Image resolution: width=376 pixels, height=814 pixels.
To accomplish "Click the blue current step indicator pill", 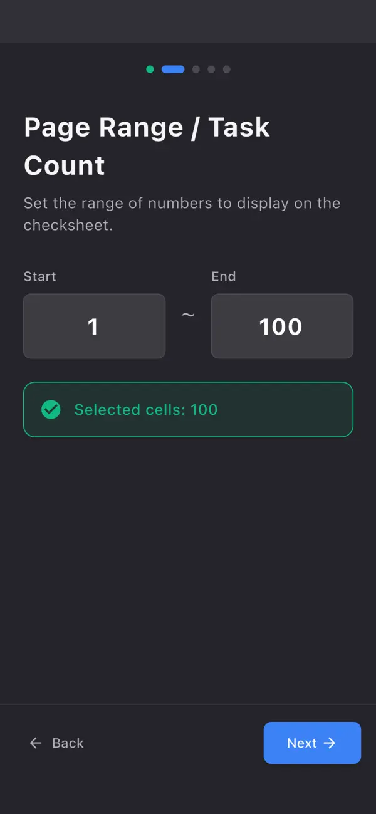I will coord(173,69).
